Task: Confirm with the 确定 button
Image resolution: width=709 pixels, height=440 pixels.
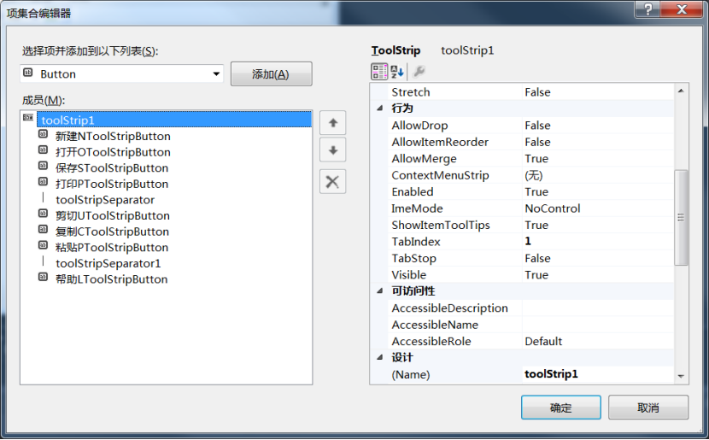Action: tap(560, 408)
